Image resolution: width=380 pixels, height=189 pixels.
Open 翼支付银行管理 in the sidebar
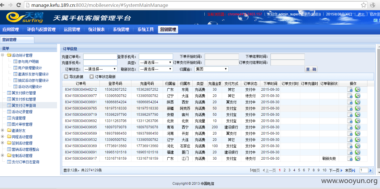[x=24, y=93]
